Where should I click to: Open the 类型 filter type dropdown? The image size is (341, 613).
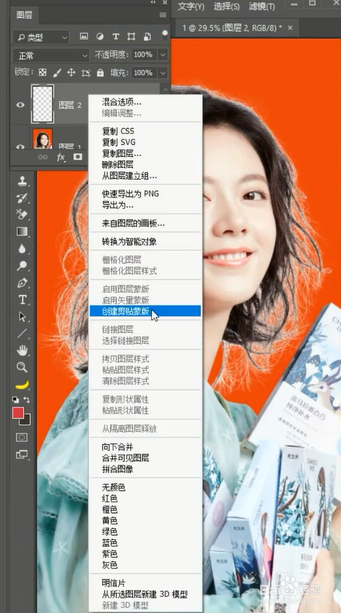coord(41,37)
